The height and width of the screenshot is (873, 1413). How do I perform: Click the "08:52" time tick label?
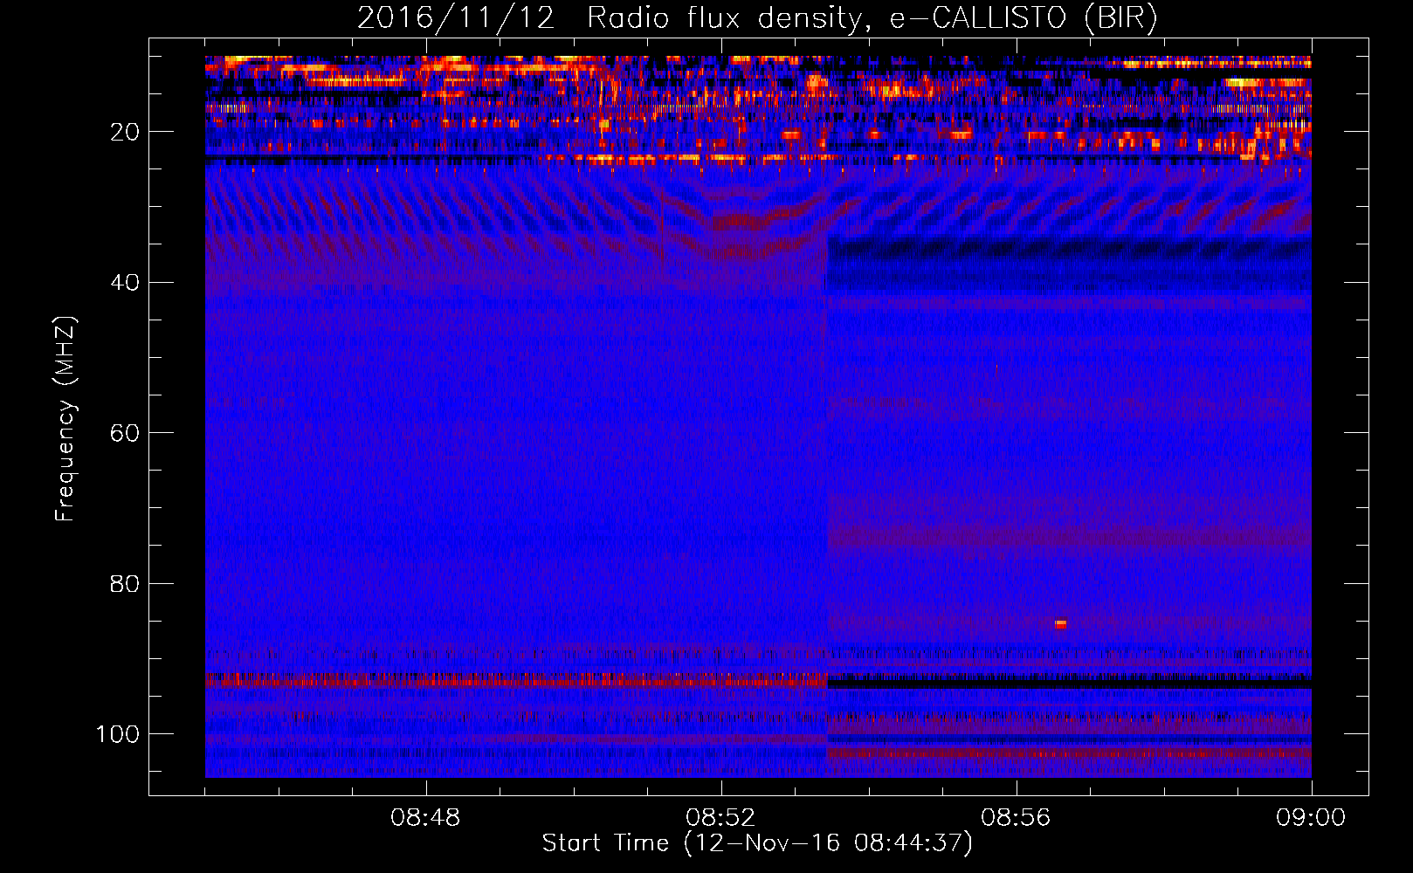coord(720,818)
